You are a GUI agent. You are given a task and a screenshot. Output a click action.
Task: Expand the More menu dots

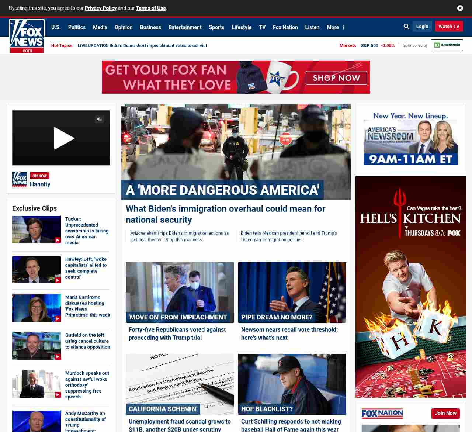click(x=344, y=27)
